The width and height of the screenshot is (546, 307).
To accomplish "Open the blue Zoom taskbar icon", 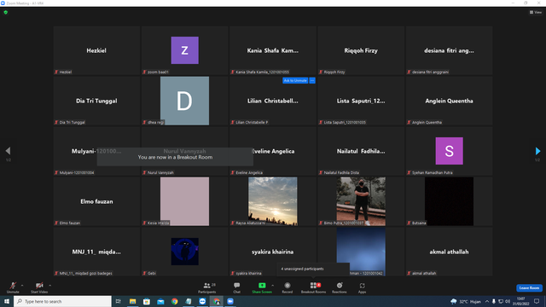I will [x=230, y=301].
